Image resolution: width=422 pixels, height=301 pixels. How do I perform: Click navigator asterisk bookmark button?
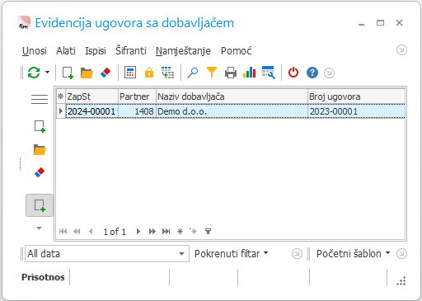(x=180, y=232)
